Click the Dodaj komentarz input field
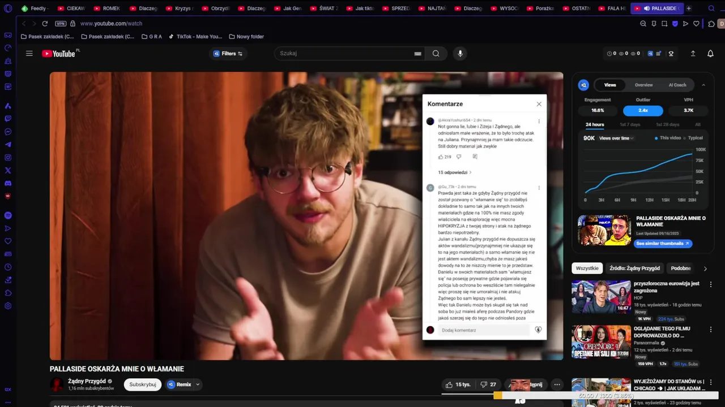 (484, 330)
